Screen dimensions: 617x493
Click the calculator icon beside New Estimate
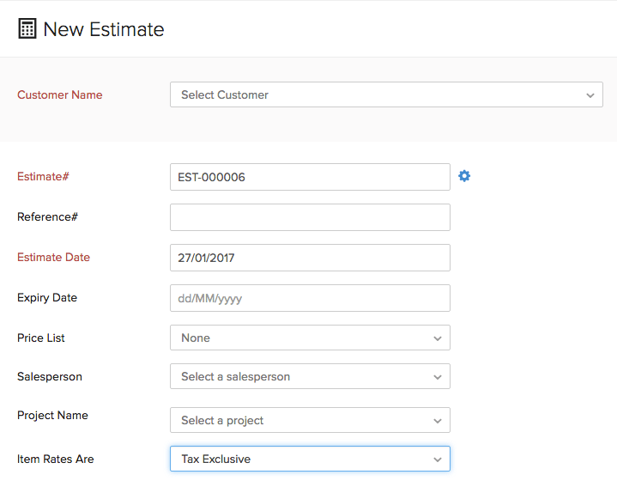pyautogui.click(x=27, y=29)
